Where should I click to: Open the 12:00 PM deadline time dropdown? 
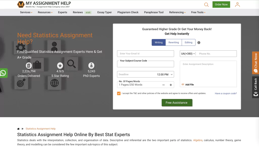165,74
